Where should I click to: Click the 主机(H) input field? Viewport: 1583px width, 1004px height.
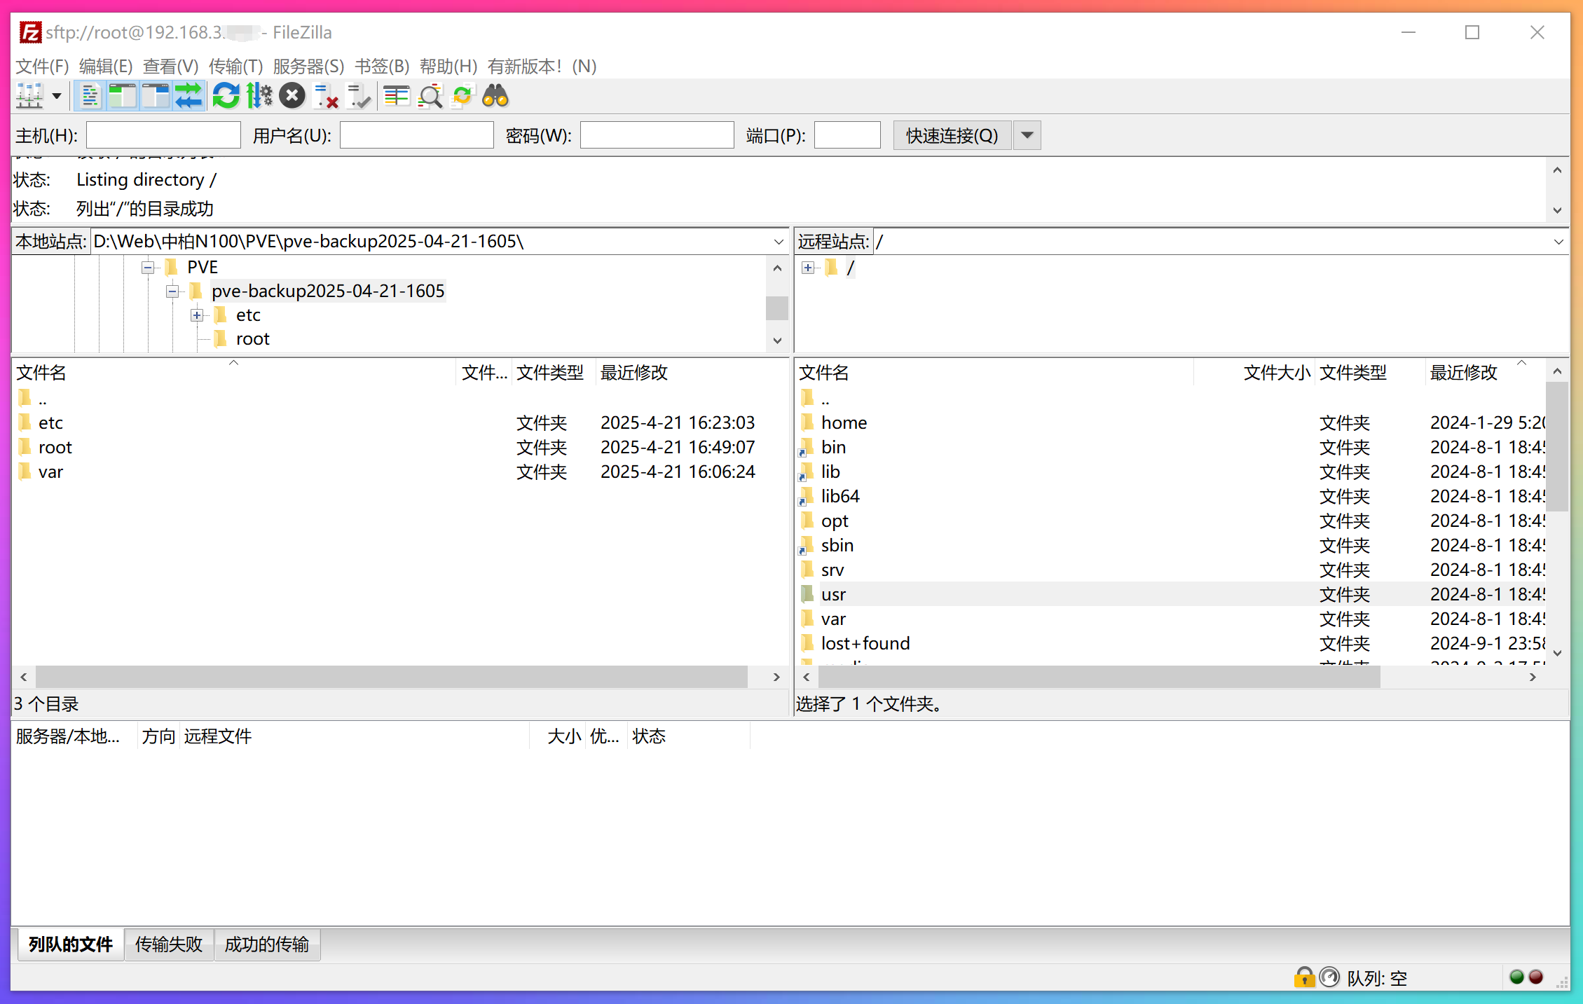point(163,135)
